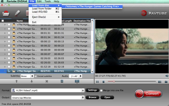Click the Name column header

point(19,21)
